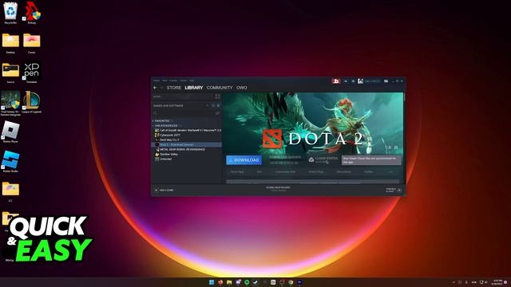
Task: Open the View menu in Steam
Action: 164,81
